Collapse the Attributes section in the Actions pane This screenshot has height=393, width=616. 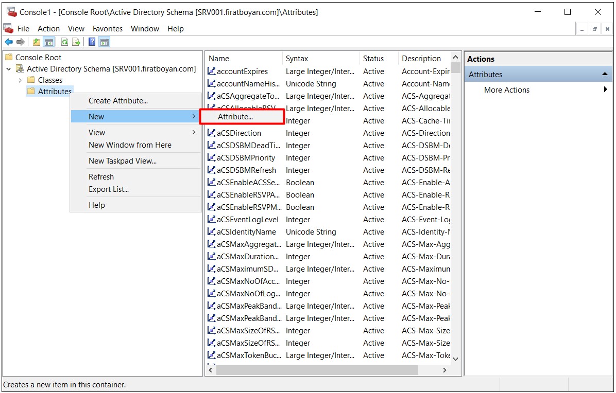point(605,74)
